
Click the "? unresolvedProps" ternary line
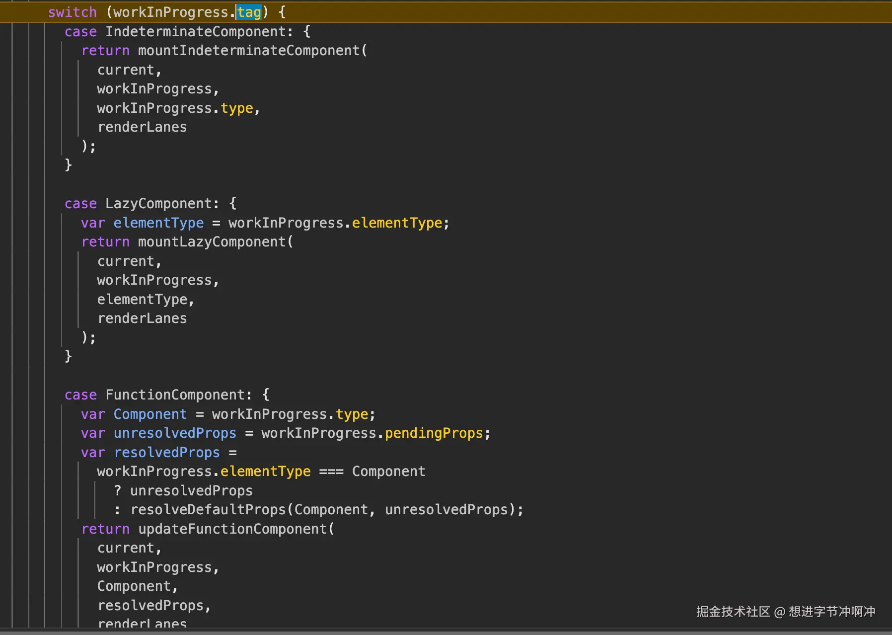pyautogui.click(x=183, y=490)
